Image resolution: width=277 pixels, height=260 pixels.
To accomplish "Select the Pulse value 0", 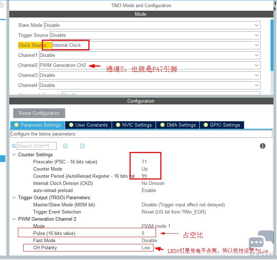I will 143,233.
